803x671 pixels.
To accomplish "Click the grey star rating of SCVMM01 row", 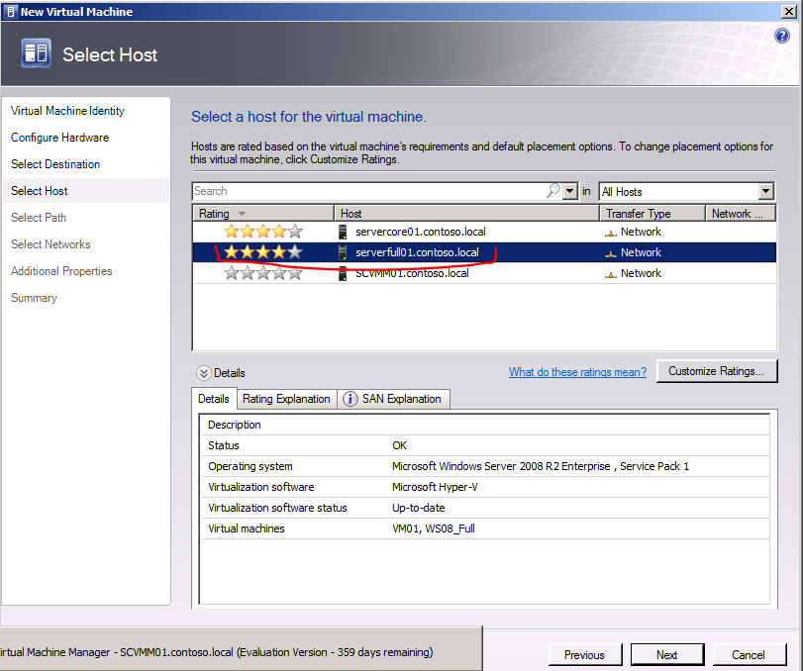I will click(x=263, y=273).
